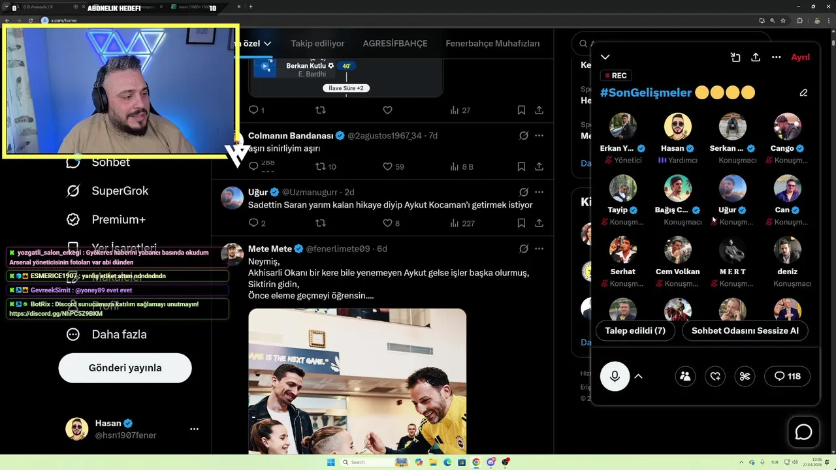Collapse the Space panel with down chevron

coord(605,57)
